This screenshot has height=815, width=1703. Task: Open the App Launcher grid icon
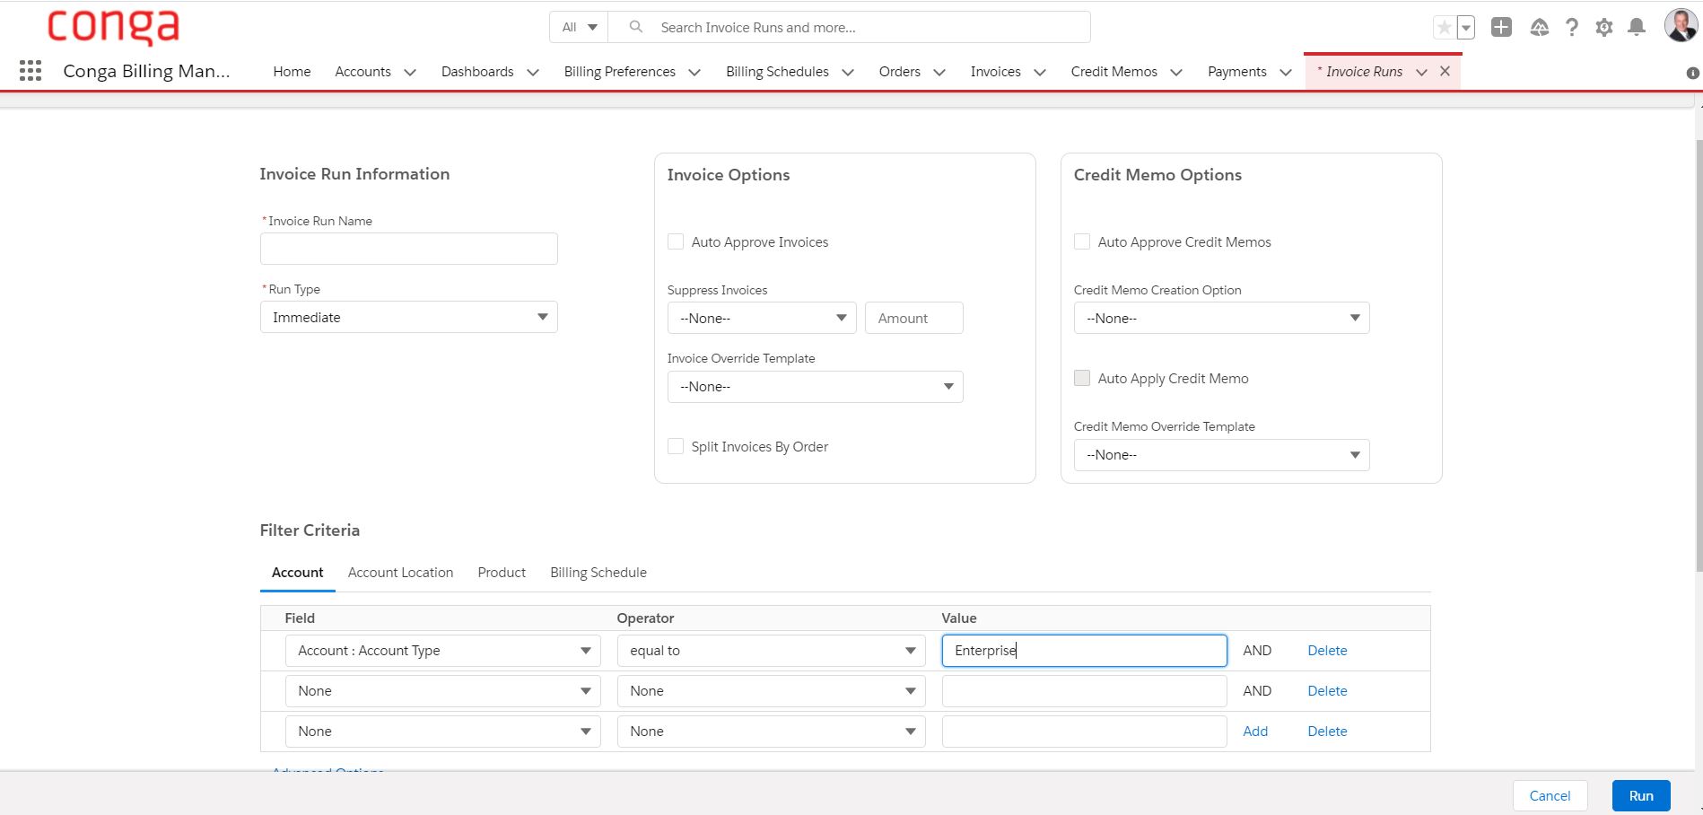(31, 71)
